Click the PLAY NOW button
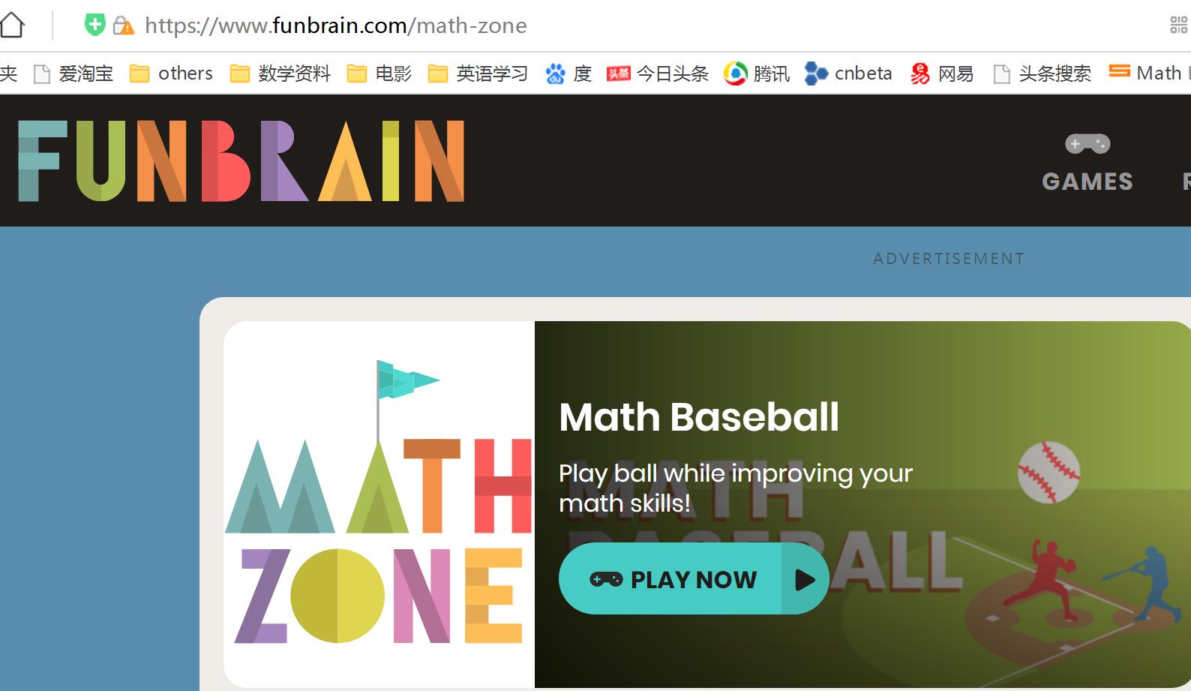Screen dimensions: 1191x691 694,578
